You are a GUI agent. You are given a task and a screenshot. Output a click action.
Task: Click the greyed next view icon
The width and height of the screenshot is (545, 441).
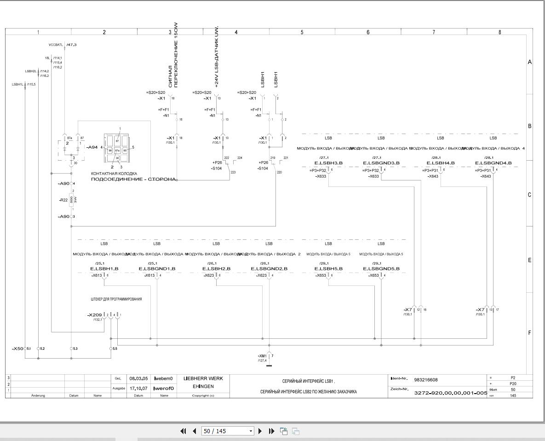click(295, 431)
